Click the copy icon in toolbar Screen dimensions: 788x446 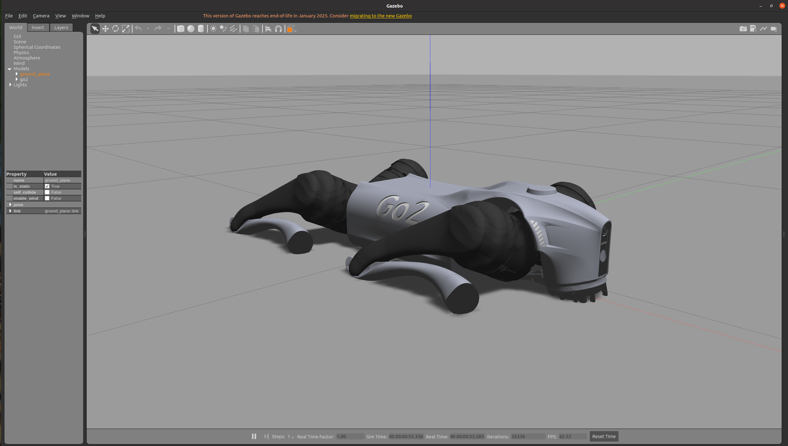point(246,29)
